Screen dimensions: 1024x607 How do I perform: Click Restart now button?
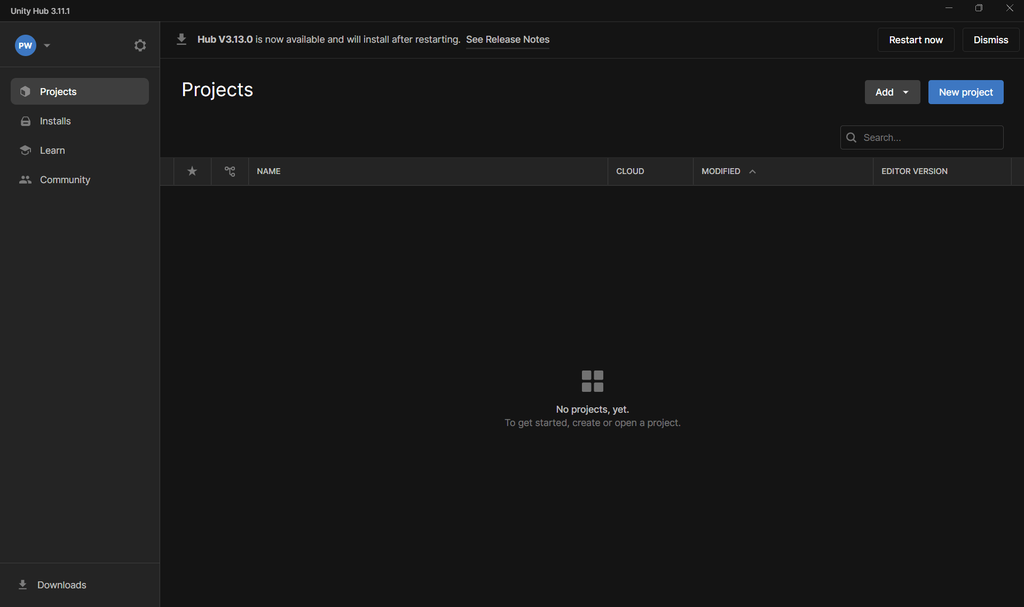point(916,40)
